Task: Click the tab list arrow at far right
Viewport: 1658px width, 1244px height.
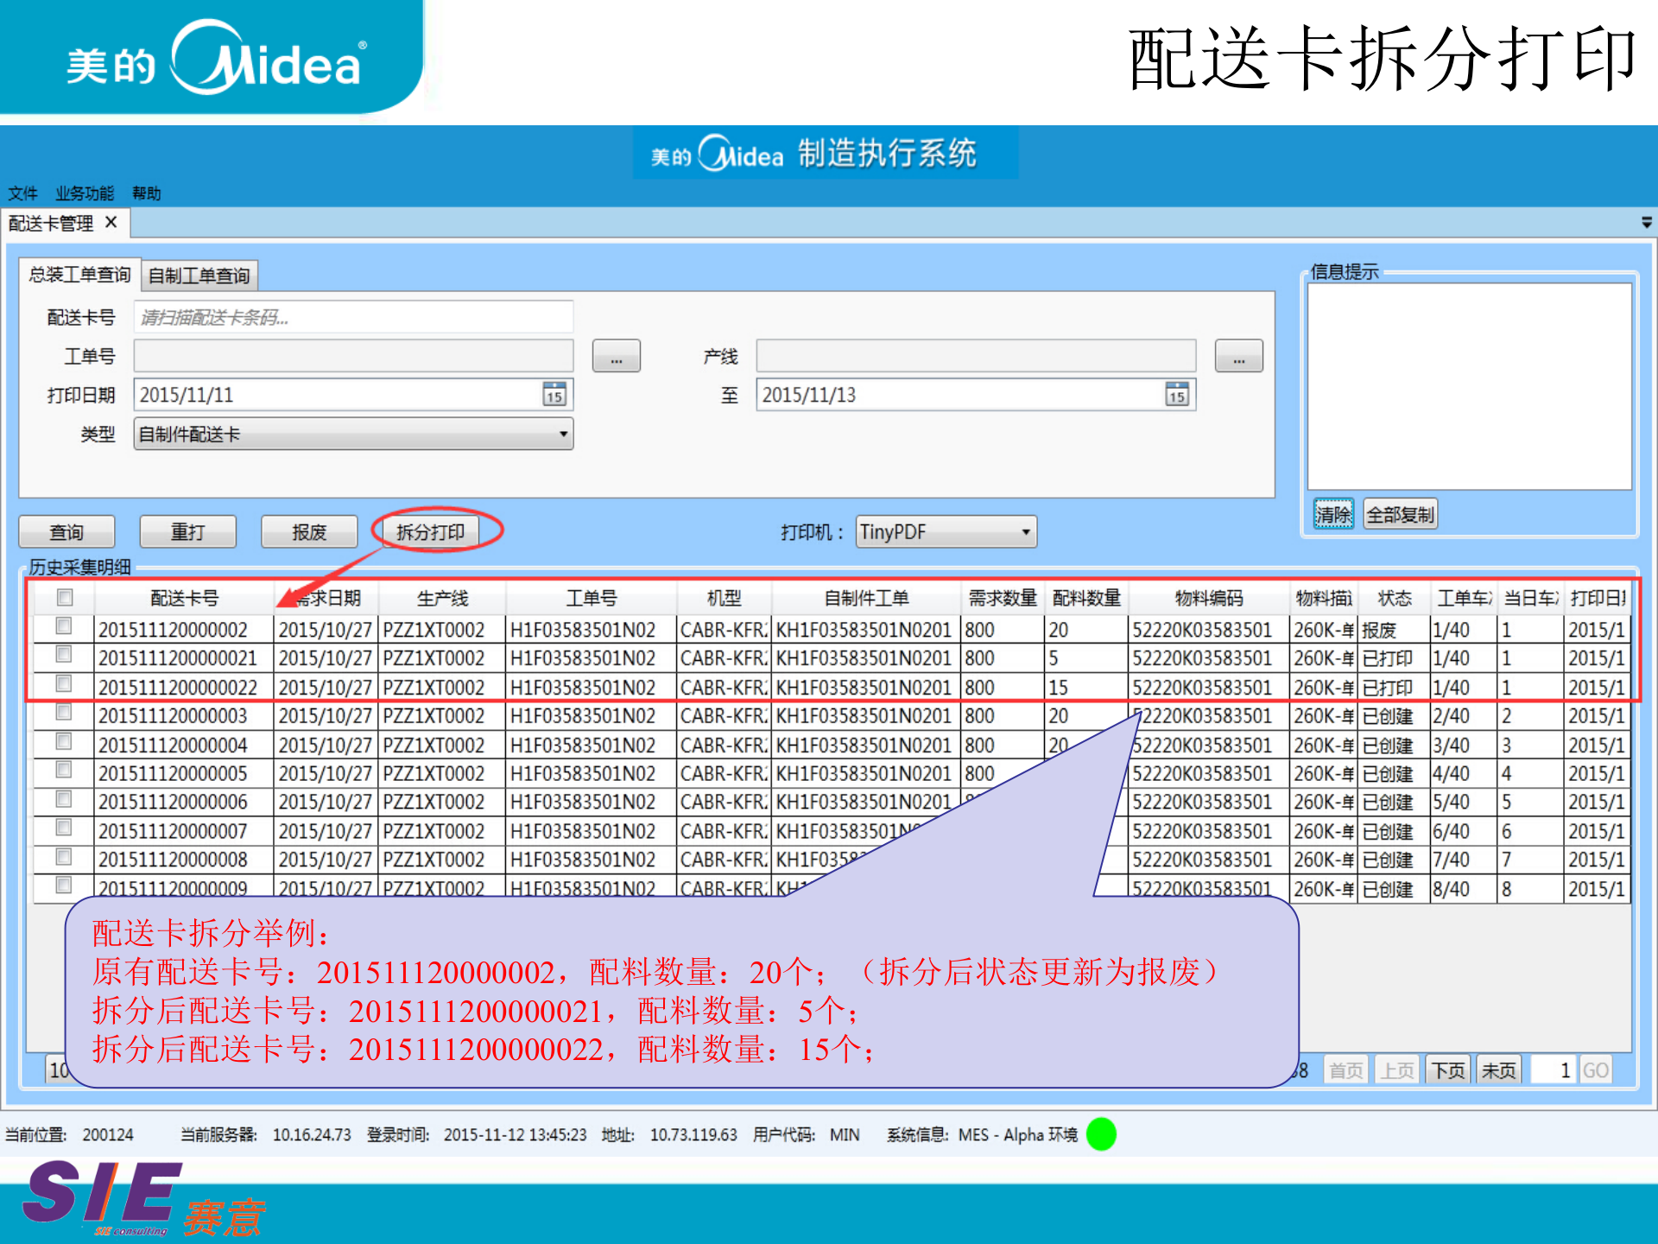Action: (x=1646, y=223)
